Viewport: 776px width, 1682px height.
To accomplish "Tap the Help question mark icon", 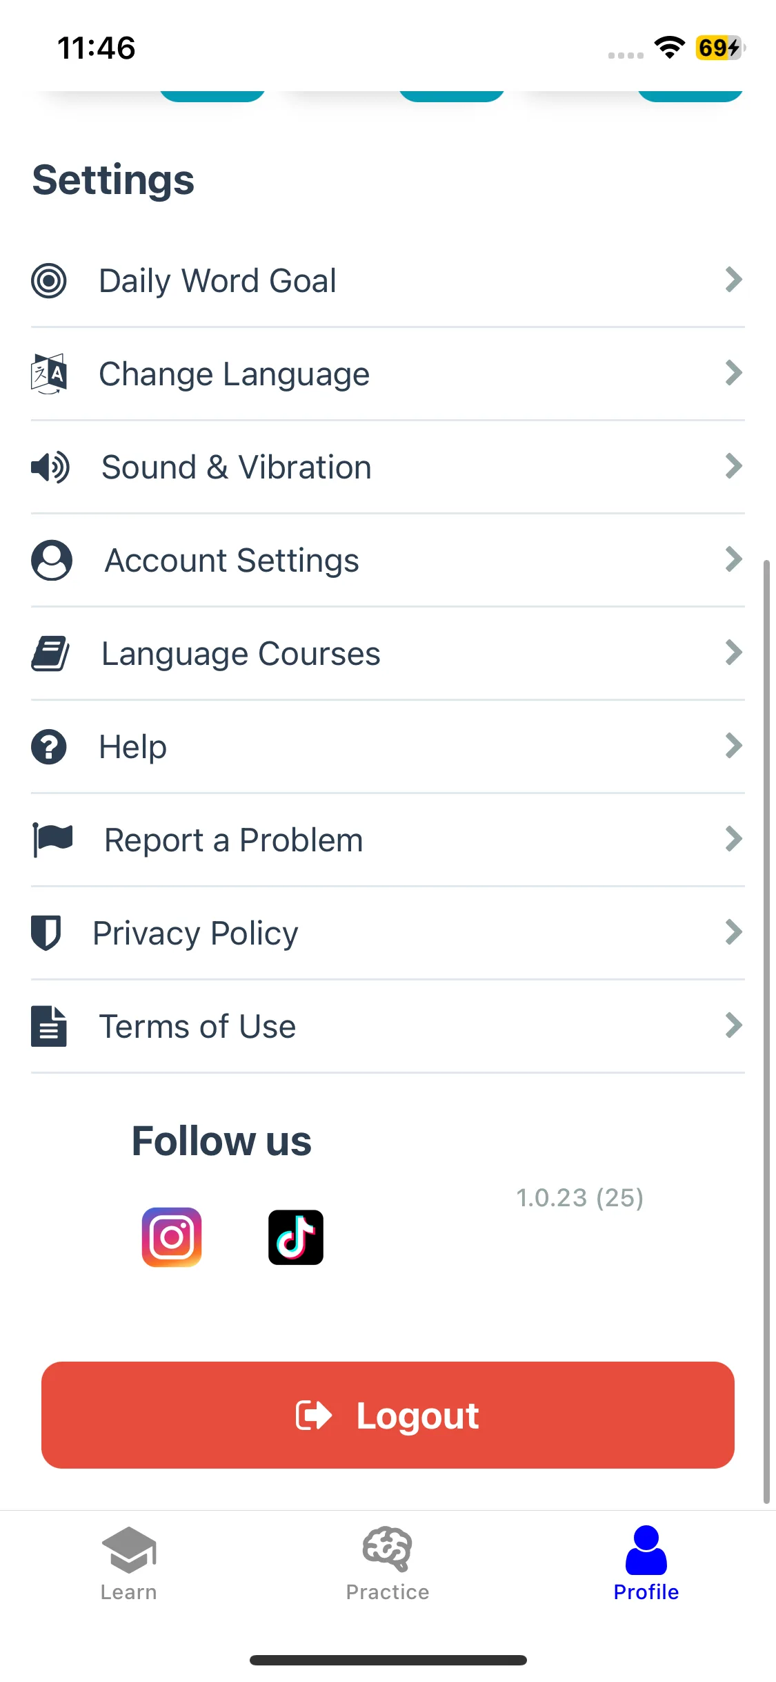I will click(49, 746).
